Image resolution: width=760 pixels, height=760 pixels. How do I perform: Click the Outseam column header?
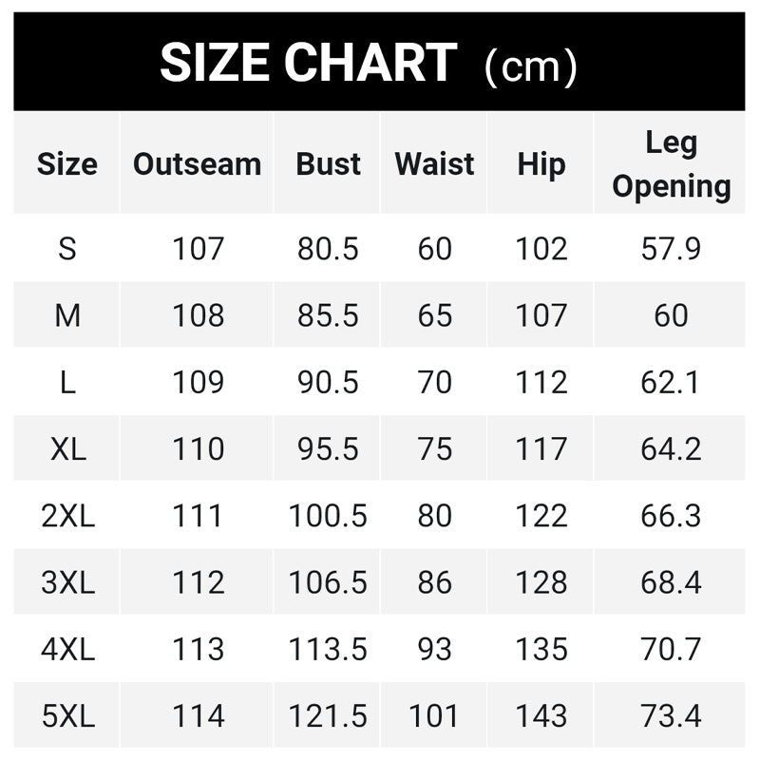pyautogui.click(x=197, y=164)
